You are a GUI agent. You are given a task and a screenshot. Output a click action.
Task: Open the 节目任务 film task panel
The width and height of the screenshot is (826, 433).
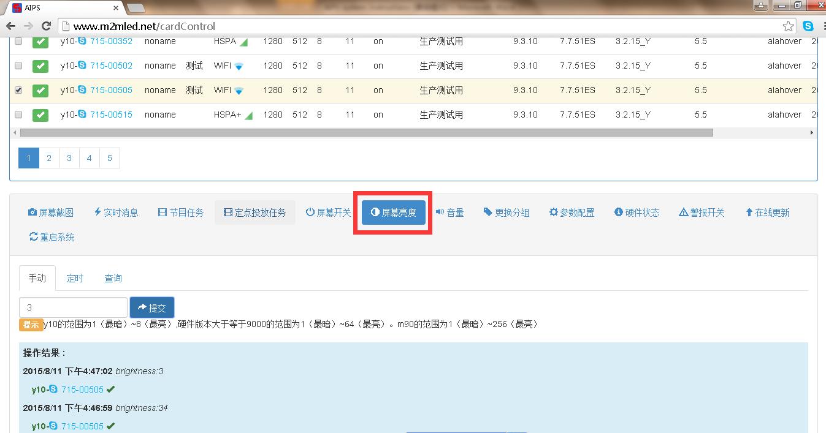click(x=181, y=213)
